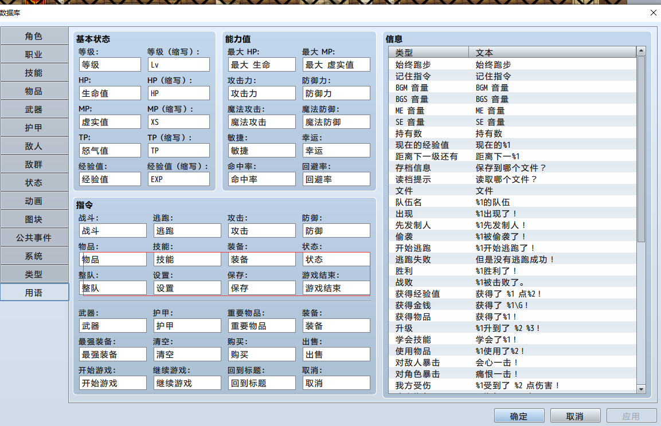The height and width of the screenshot is (426, 661).
Task: Edit the 敏捷 parameter field
Action: point(261,150)
